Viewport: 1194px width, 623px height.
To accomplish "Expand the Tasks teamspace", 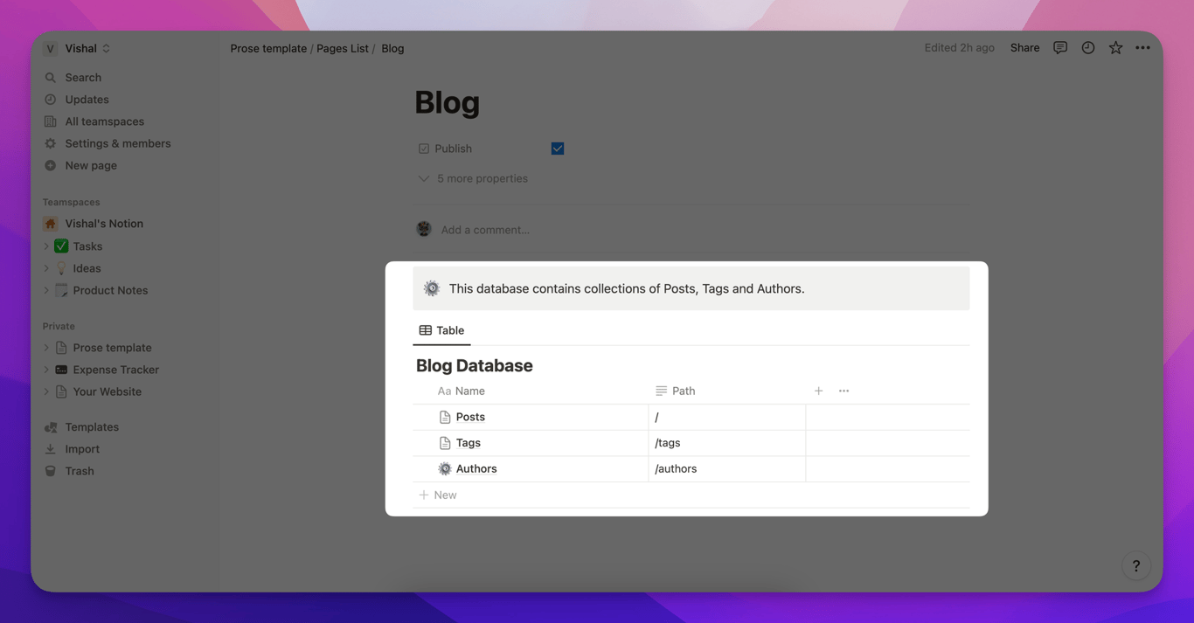I will point(45,246).
